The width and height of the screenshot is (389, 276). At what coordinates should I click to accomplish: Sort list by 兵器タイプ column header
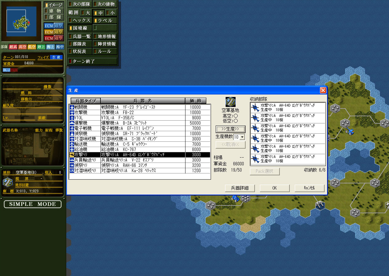click(x=86, y=101)
